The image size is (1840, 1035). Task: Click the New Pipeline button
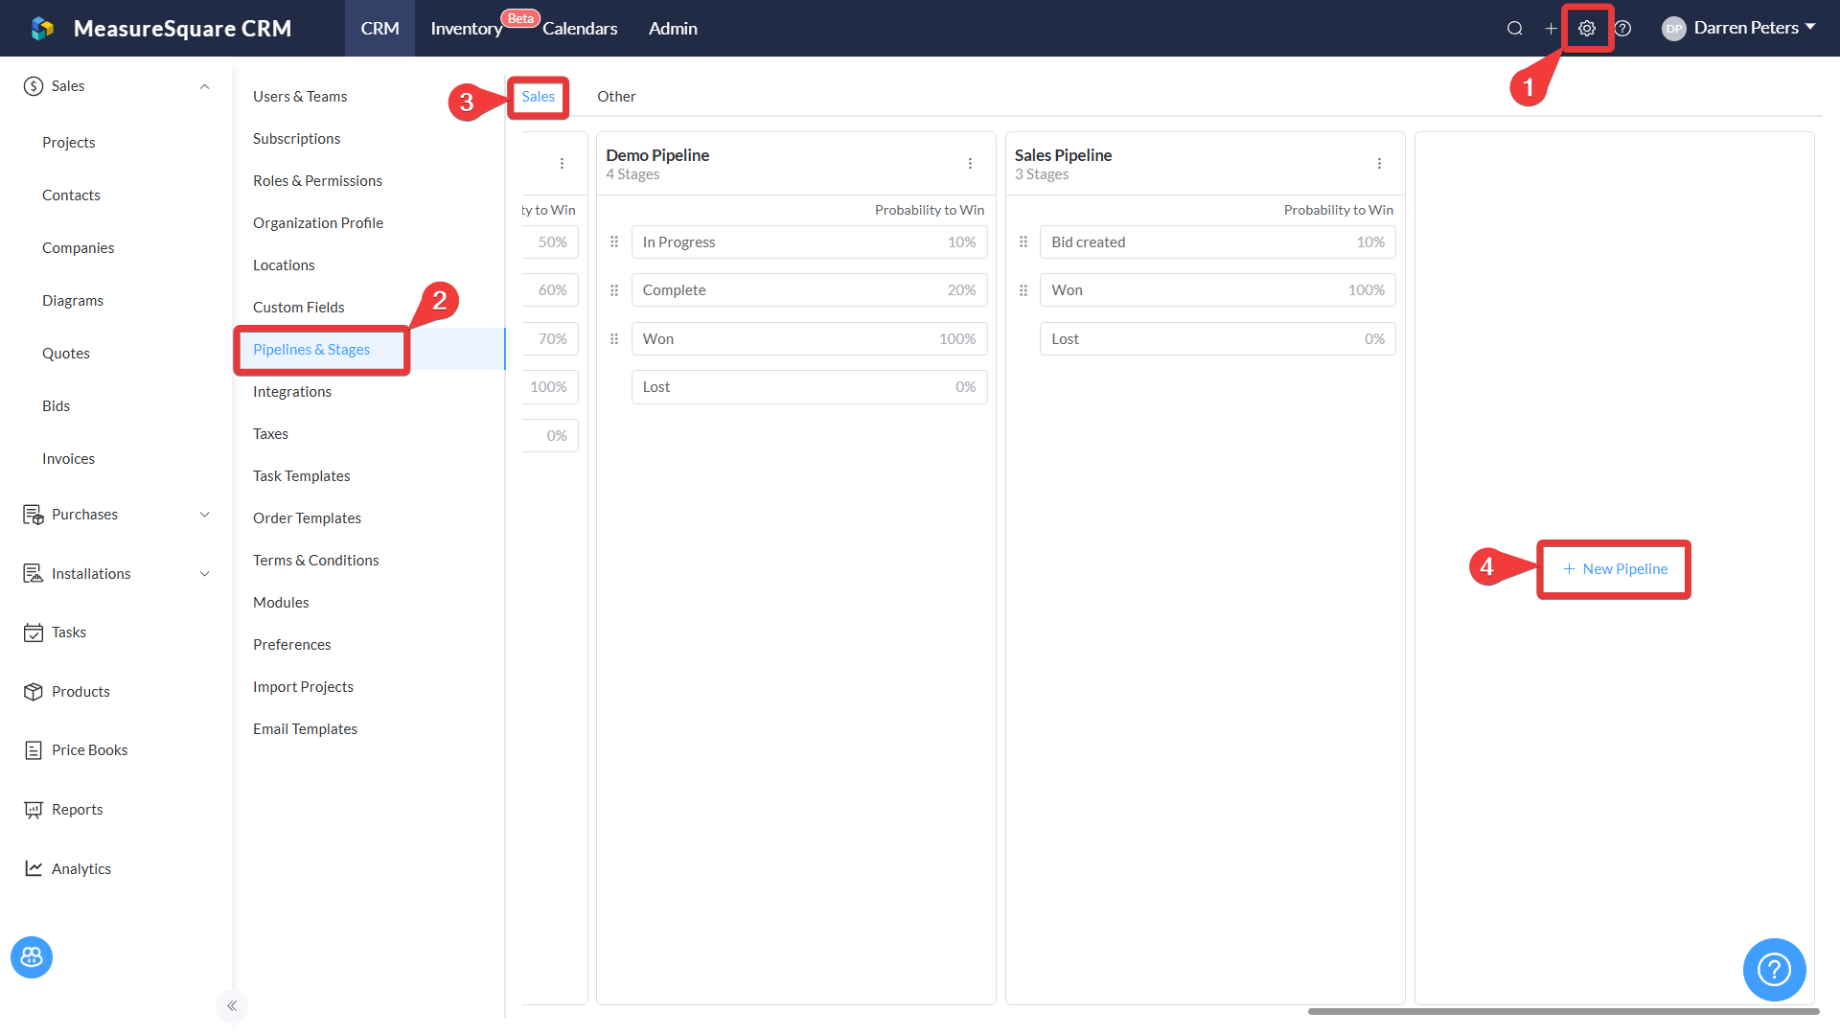pos(1615,569)
